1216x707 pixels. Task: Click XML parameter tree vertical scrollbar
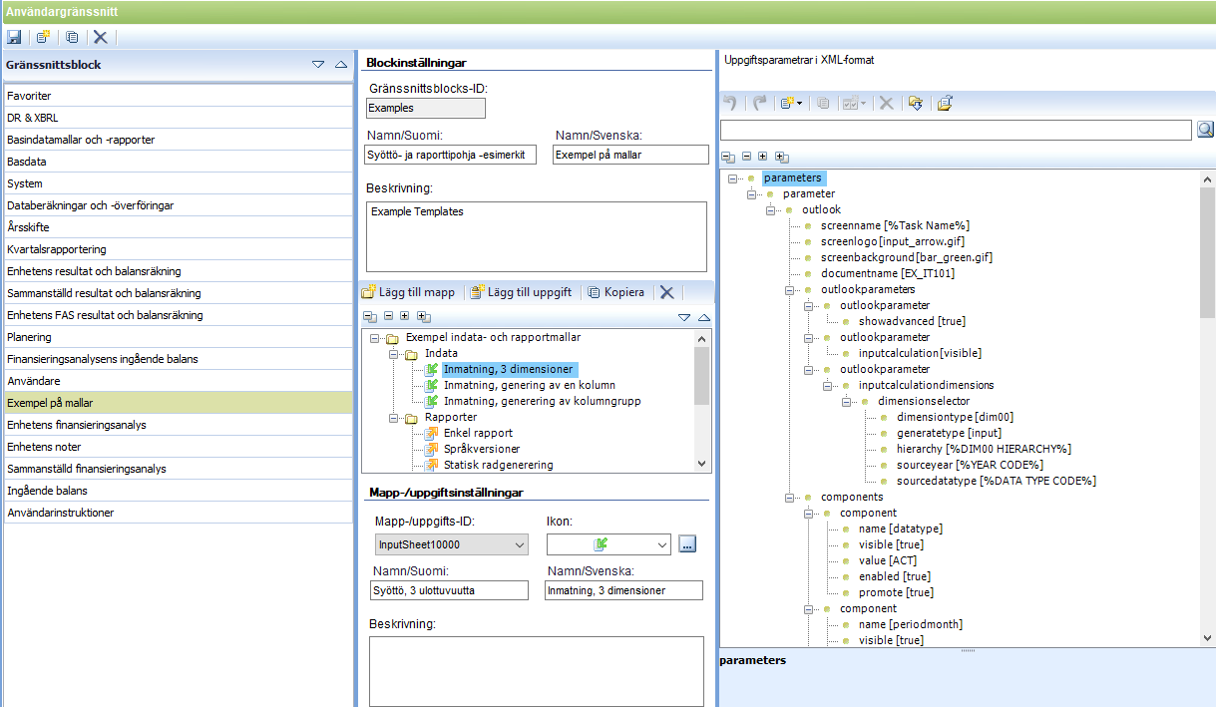coord(1207,251)
